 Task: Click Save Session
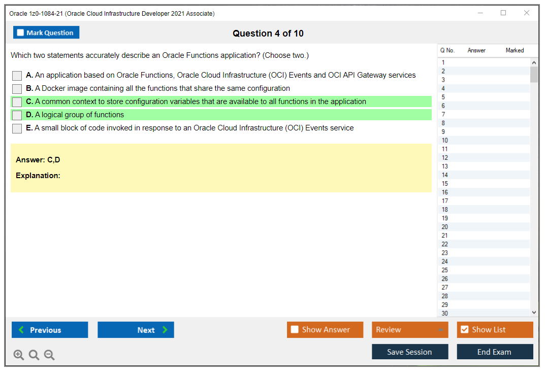click(410, 351)
